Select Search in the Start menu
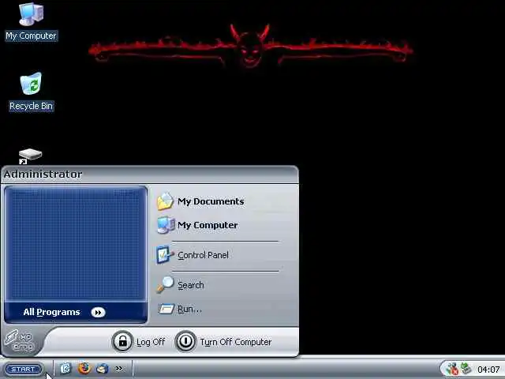The width and height of the screenshot is (505, 379). (x=181, y=285)
